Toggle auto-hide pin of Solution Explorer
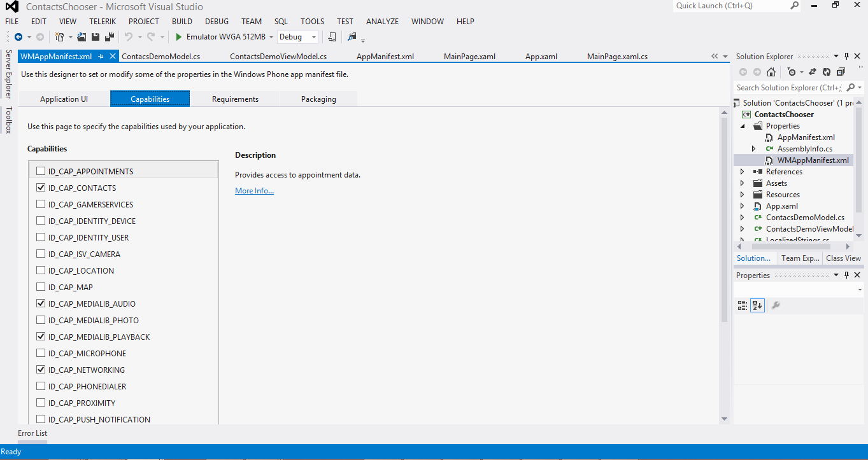 pyautogui.click(x=846, y=56)
